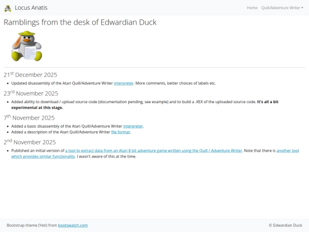Open the Atari 8 bit extraction tool link
This screenshot has width=309, height=232.
(x=153, y=151)
